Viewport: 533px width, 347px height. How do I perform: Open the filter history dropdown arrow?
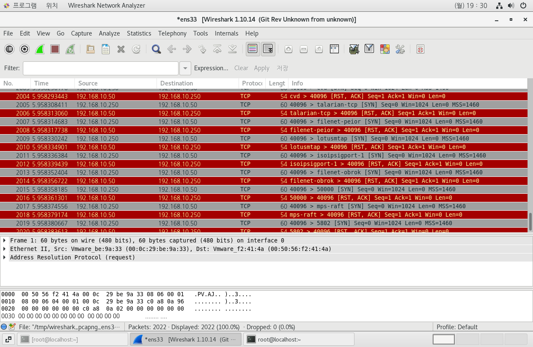[x=185, y=68]
